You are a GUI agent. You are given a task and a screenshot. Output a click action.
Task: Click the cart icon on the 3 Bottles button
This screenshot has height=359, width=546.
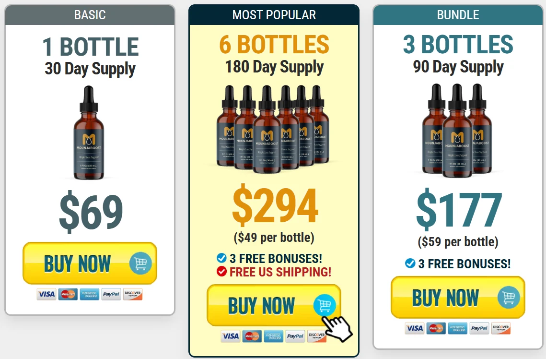pos(509,297)
